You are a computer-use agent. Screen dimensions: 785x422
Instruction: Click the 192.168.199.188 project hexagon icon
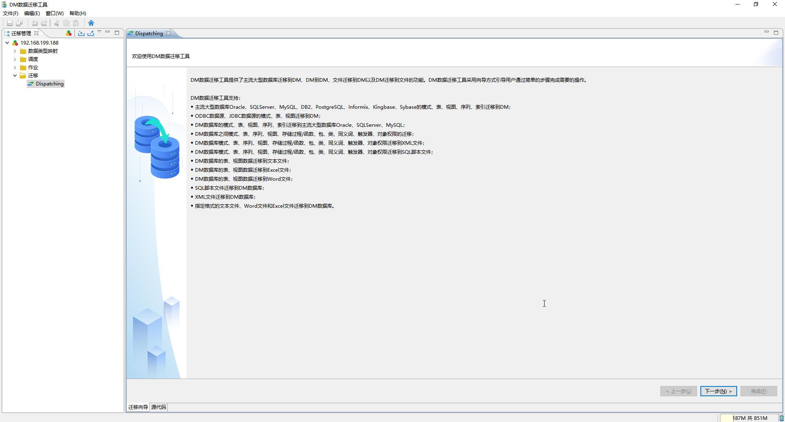(15, 43)
